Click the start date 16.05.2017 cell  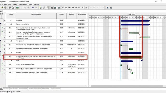[x=82, y=73]
